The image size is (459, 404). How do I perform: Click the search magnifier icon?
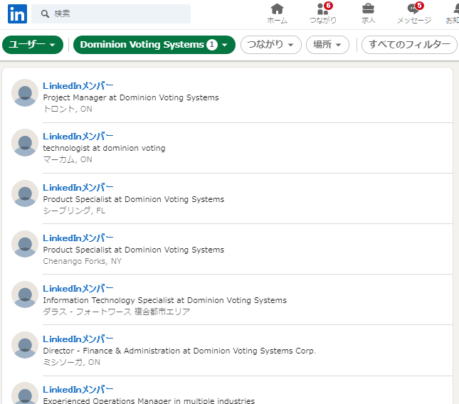coord(45,14)
